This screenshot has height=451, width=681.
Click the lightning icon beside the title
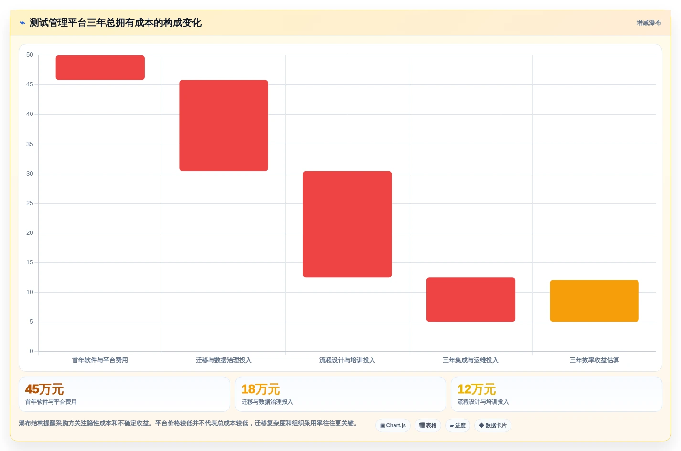(x=22, y=23)
